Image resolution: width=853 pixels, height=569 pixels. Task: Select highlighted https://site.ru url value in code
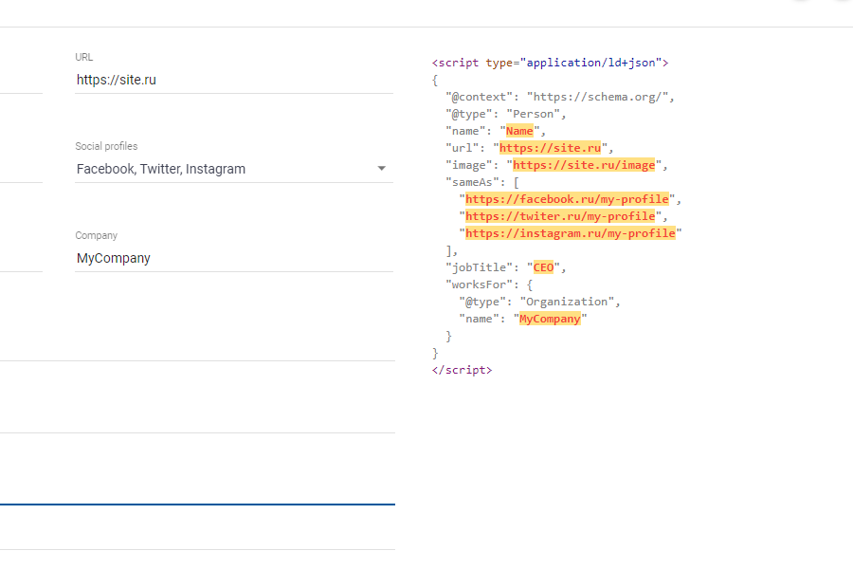point(551,148)
